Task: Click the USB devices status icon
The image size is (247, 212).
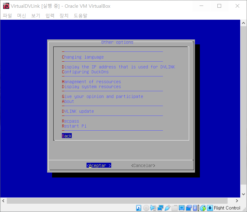Action: (168, 208)
